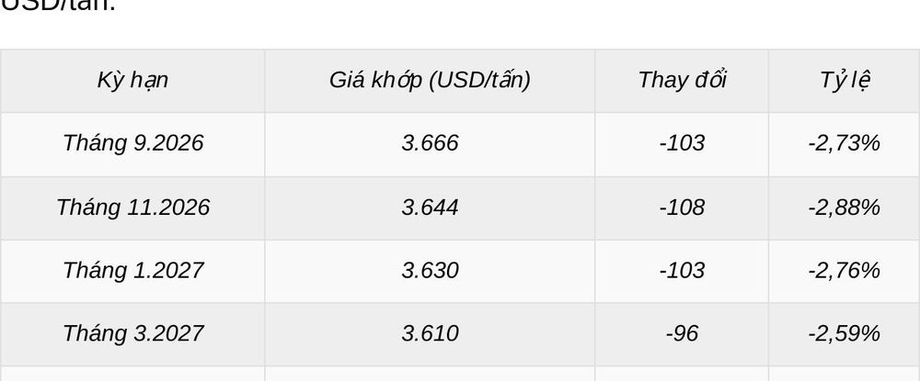Screen dimensions: 920x381
Task: Click the -2,59% rate cell
Action: 845,333
